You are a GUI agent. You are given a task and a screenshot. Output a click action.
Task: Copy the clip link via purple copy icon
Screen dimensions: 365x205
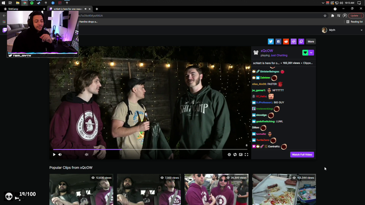pyautogui.click(x=301, y=42)
